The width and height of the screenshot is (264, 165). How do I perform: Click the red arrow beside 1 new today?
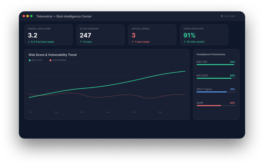pyautogui.click(x=133, y=42)
